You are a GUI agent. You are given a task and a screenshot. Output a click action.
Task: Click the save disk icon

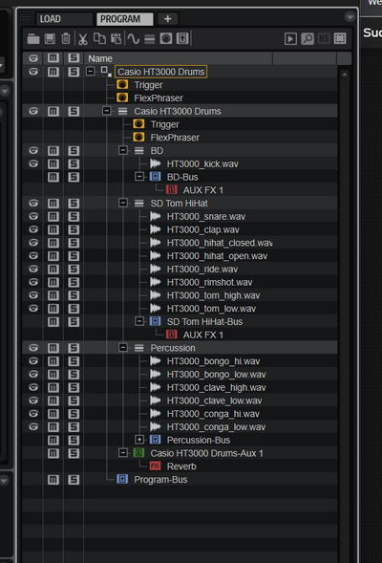pos(50,39)
